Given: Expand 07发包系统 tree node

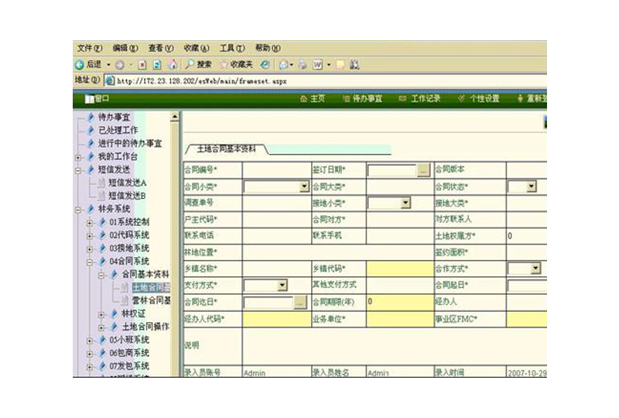Looking at the screenshot, I should click(90, 367).
